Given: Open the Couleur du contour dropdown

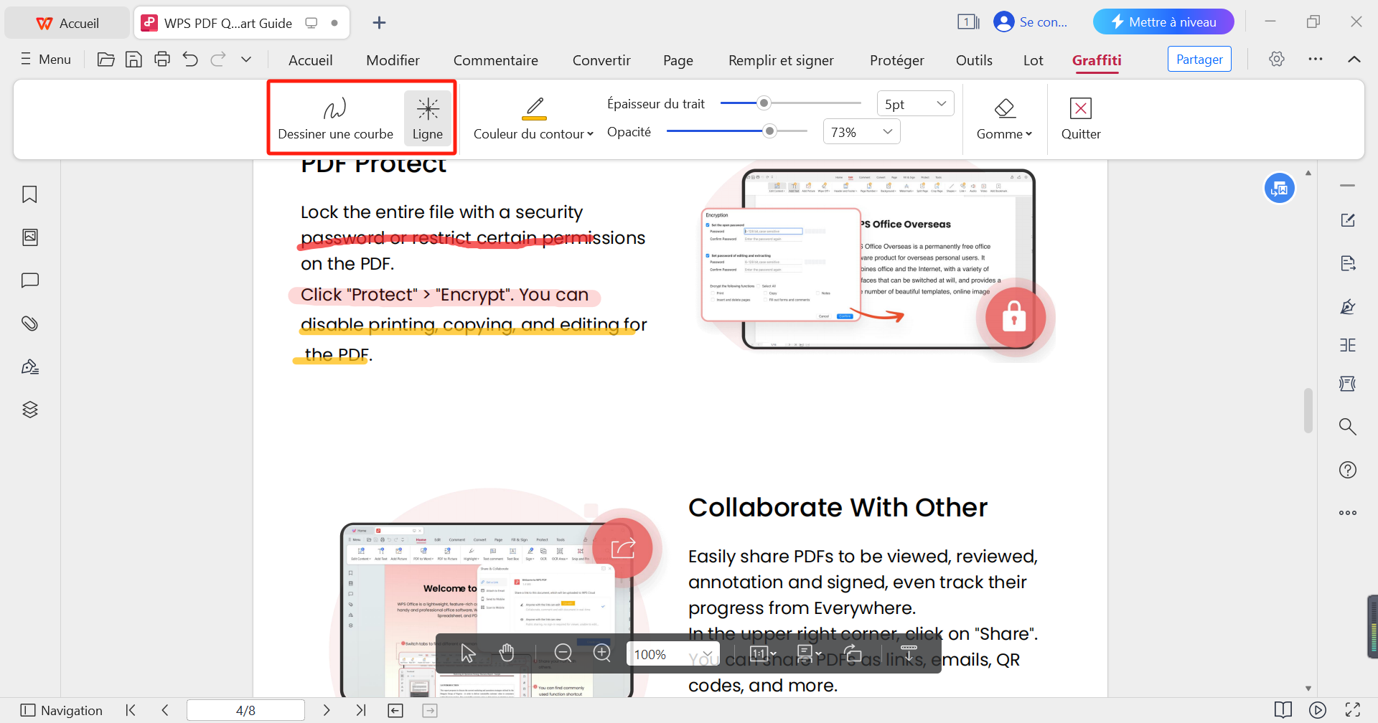Looking at the screenshot, I should (533, 134).
